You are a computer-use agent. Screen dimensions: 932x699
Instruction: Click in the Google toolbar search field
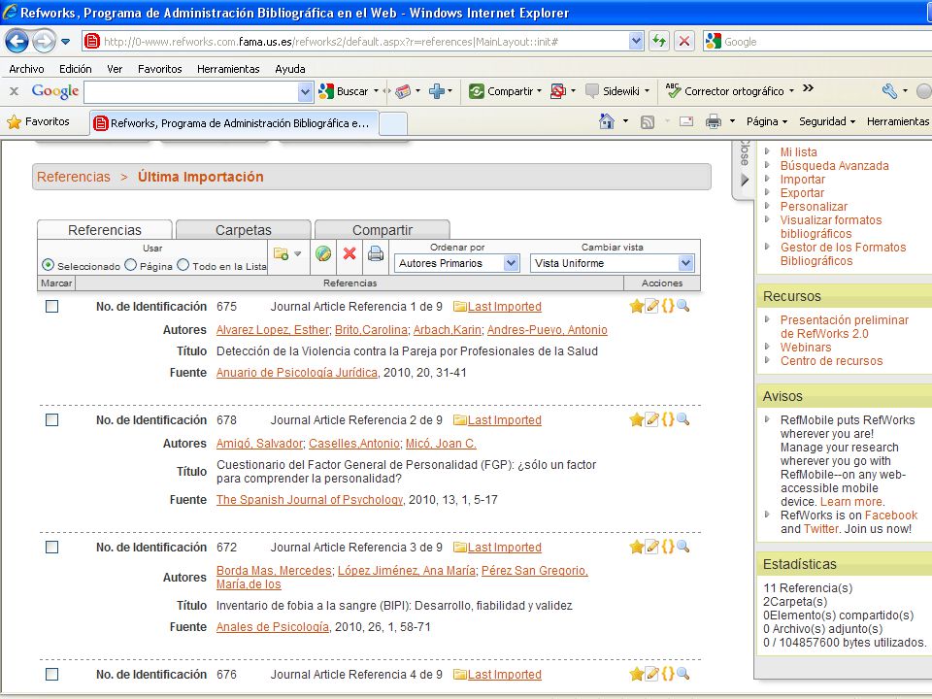point(191,91)
